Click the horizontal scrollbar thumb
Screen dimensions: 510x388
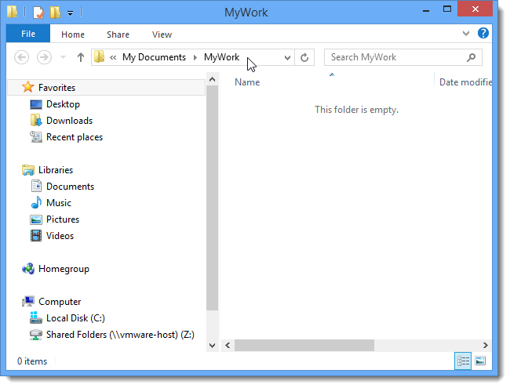[x=304, y=345]
